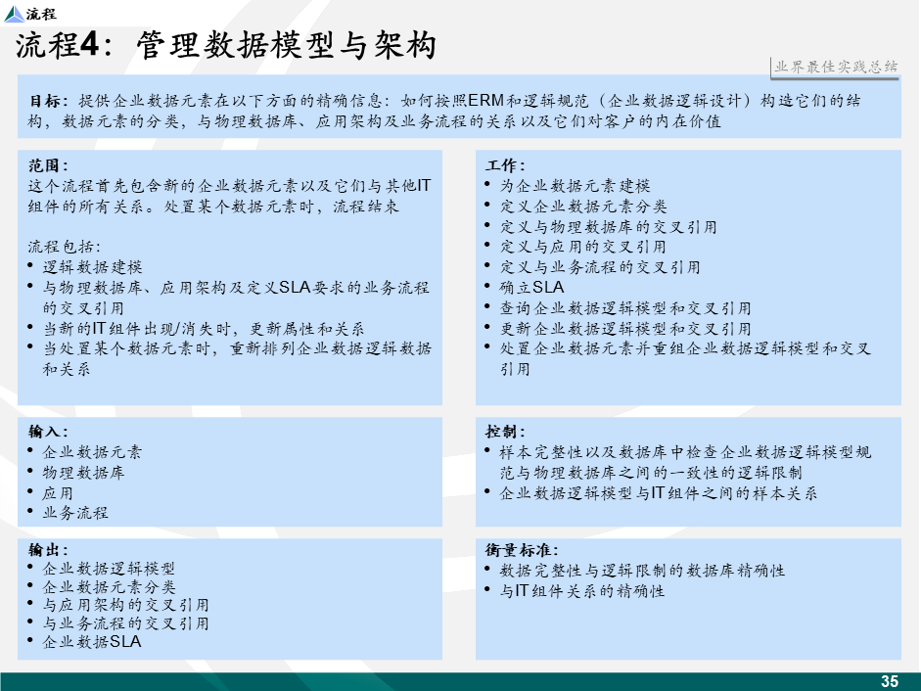Screen dimensions: 921x691
Task: Click the bullet 查询企业数据逻辑模型和交叉引用
Action: click(625, 308)
